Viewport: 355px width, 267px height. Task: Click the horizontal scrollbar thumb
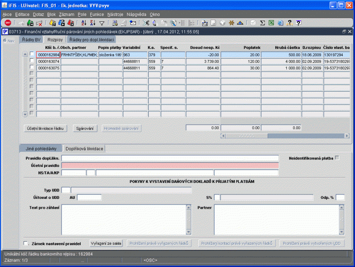pos(247,136)
